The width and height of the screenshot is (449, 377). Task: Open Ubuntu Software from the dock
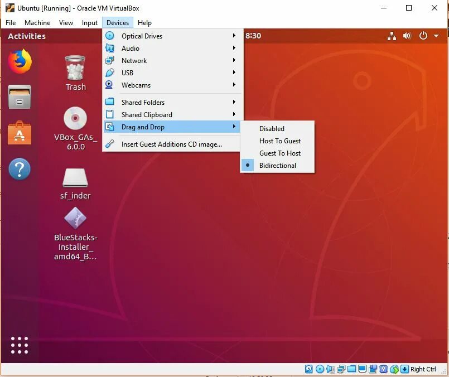pos(20,133)
